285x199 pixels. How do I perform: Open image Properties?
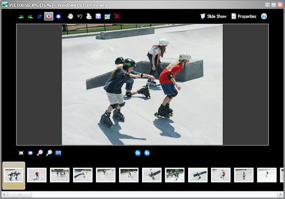pos(244,17)
